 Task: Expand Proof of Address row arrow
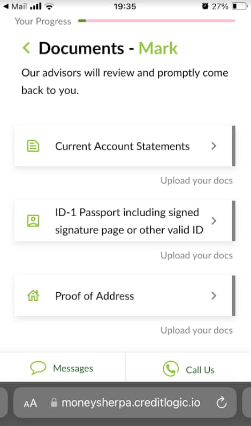(214, 295)
